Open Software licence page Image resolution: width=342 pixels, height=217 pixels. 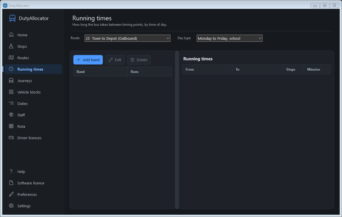[x=33, y=183]
